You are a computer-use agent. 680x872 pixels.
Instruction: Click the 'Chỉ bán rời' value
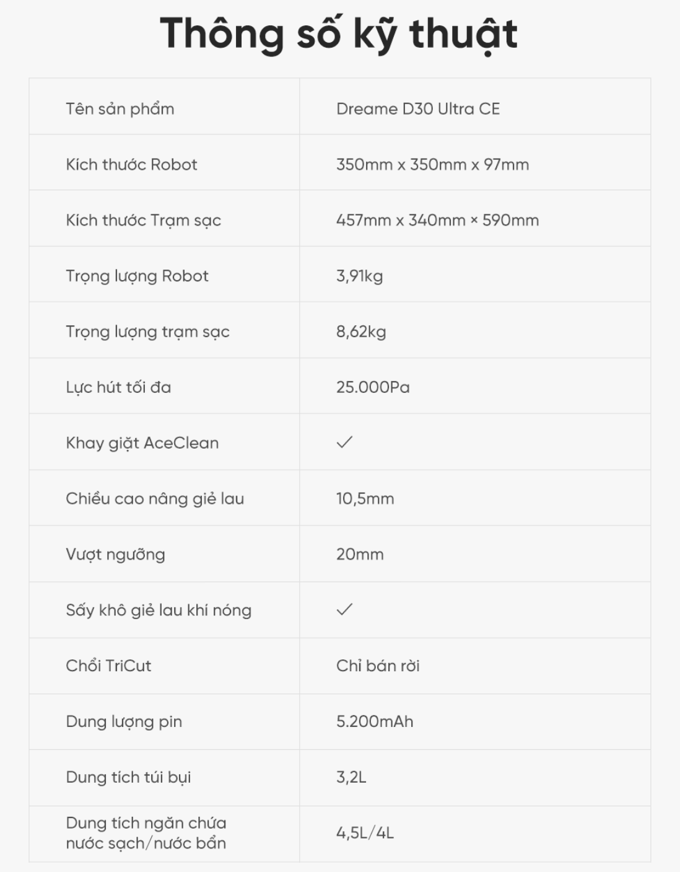coord(378,666)
